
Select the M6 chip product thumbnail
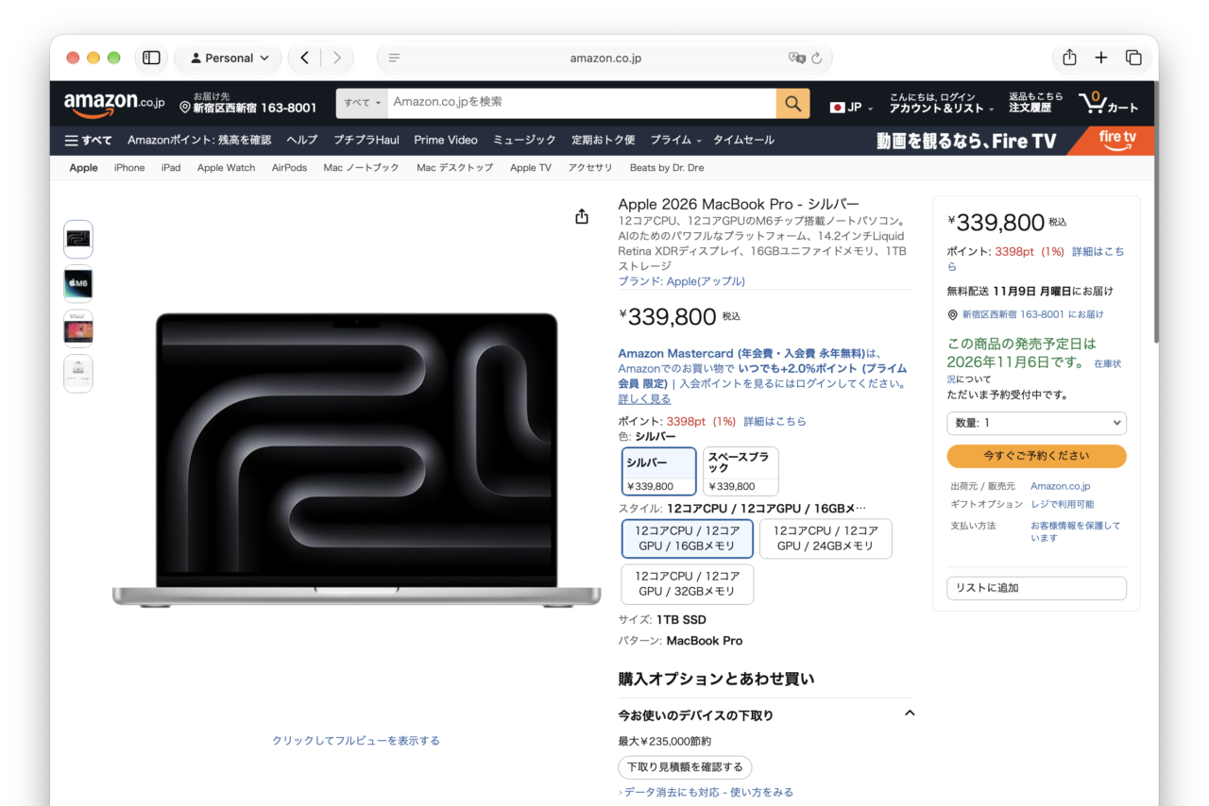point(78,284)
